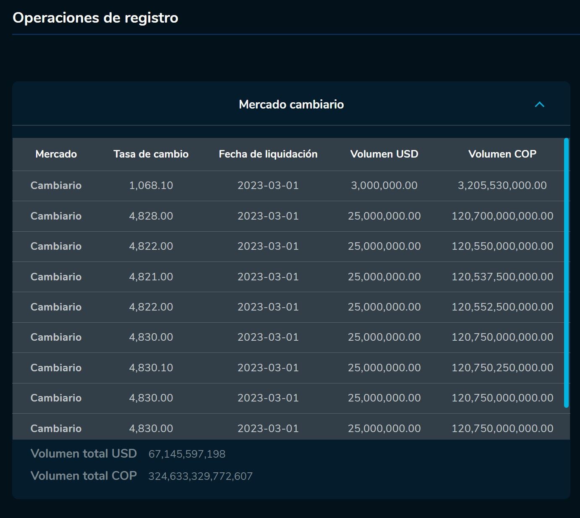Click the Volumen COP column header
This screenshot has height=518, width=580.
pos(502,154)
